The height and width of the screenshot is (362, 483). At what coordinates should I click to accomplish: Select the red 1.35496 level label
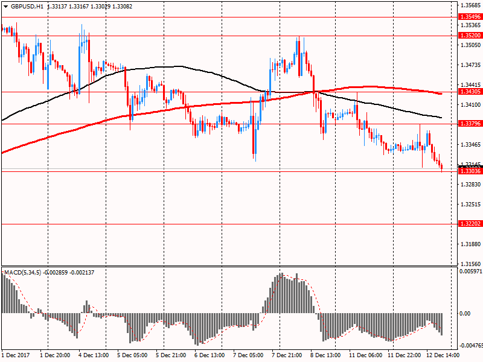tap(470, 17)
